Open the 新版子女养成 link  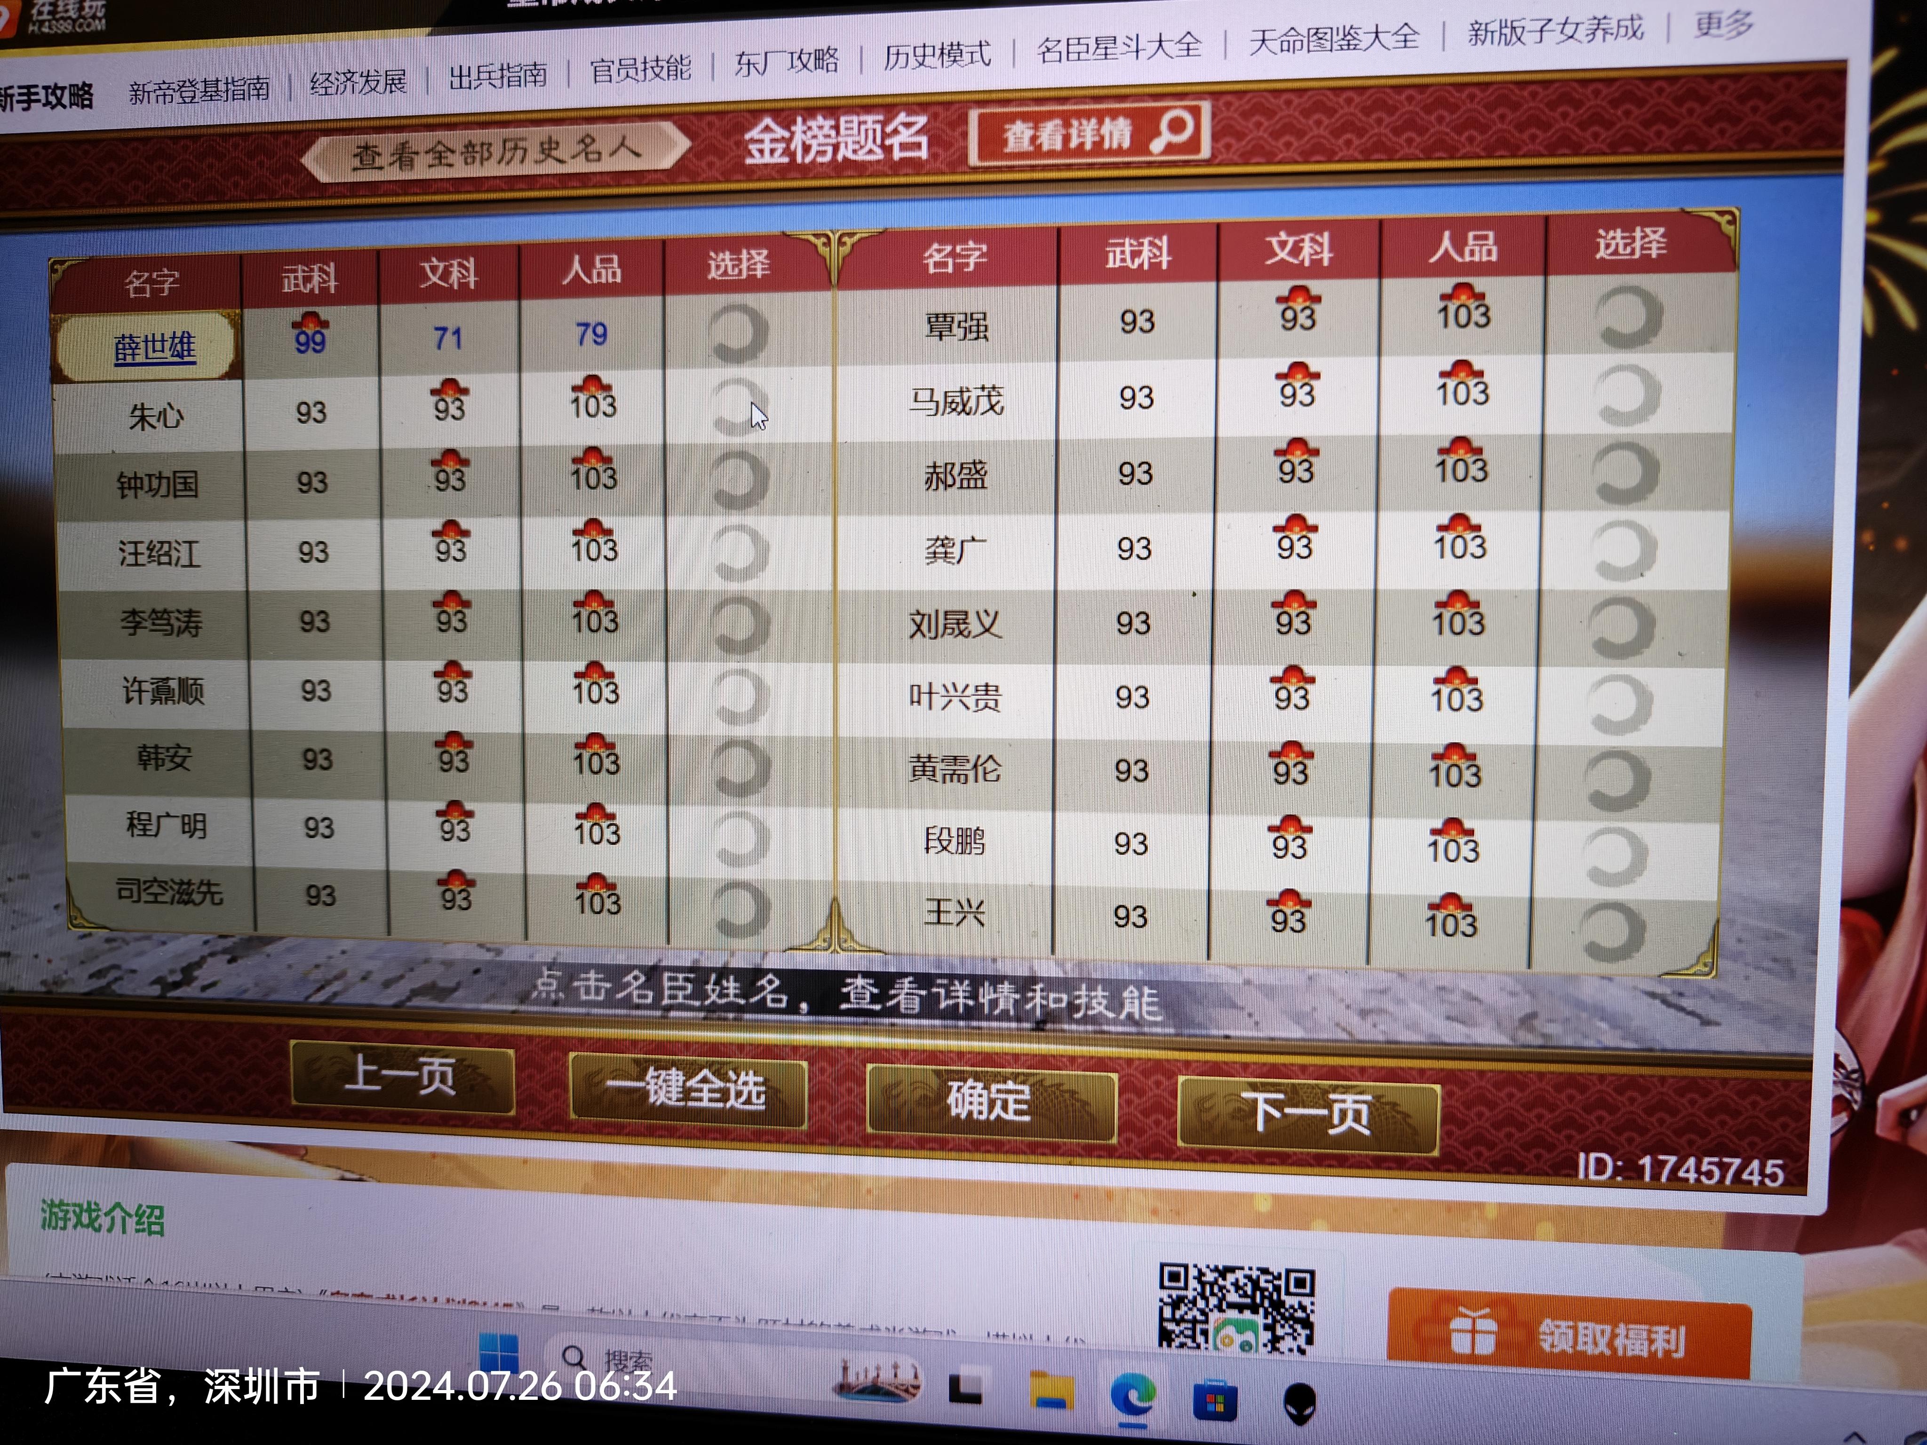(1556, 31)
